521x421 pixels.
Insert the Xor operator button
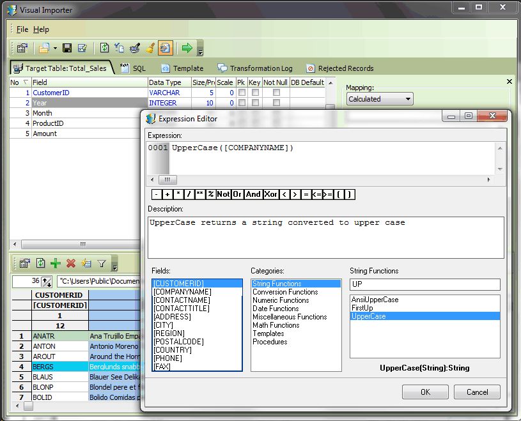[x=271, y=194]
